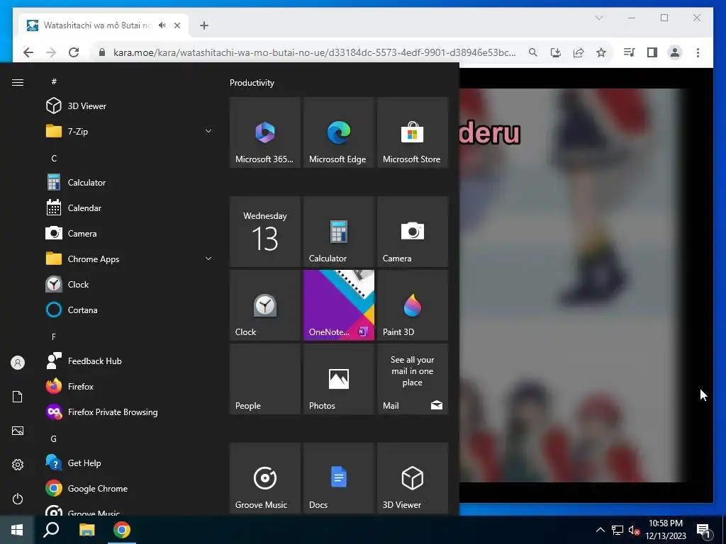This screenshot has height=544, width=726.
Task: Open the Photos tile
Action: (338, 379)
